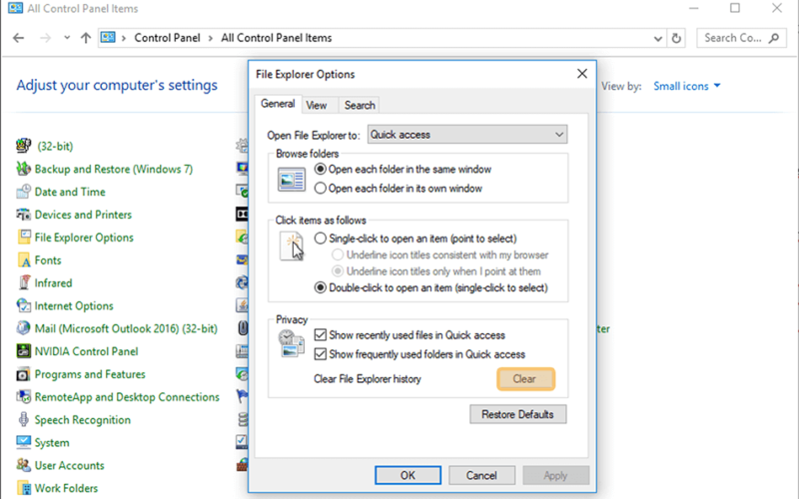Open the Open File Explorer to dropdown
Screen dimensions: 799x499
[x=467, y=135]
